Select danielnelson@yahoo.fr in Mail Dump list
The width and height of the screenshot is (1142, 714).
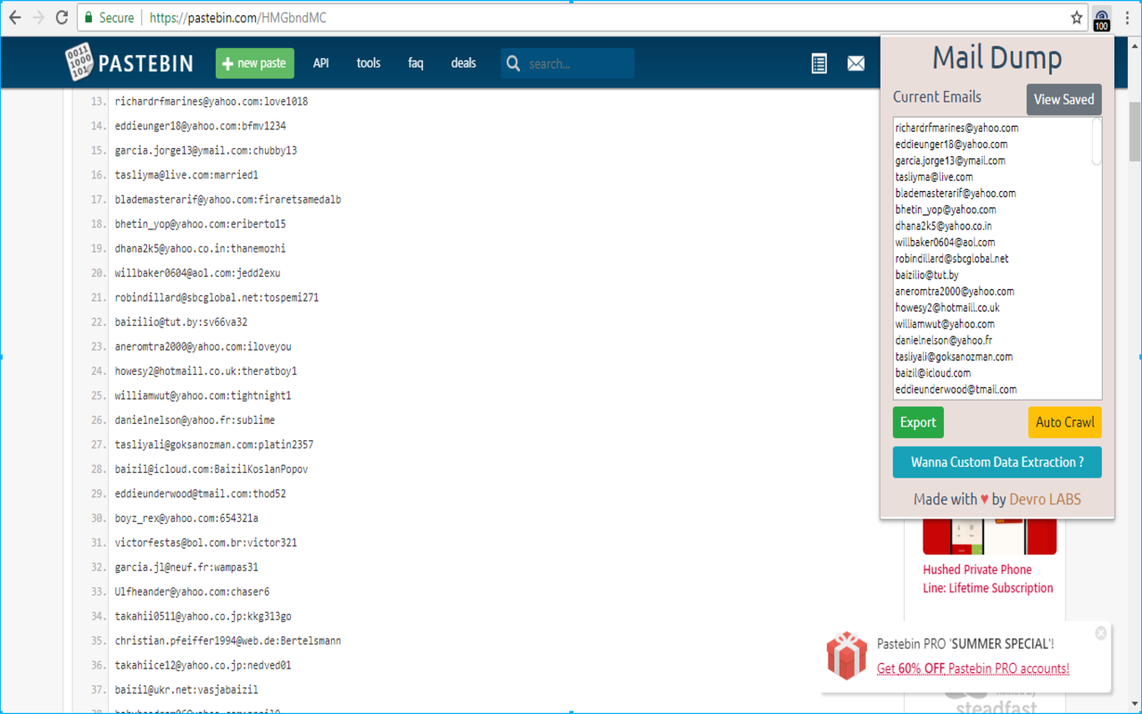point(944,340)
